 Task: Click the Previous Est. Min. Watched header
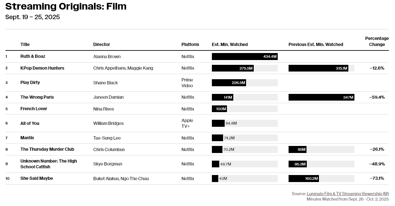coord(316,44)
